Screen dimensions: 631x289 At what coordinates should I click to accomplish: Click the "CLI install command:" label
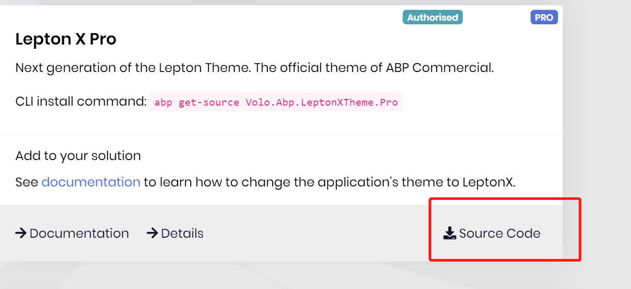tap(81, 102)
